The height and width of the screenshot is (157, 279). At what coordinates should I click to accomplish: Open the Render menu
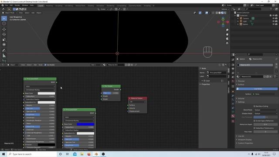click(x=17, y=5)
